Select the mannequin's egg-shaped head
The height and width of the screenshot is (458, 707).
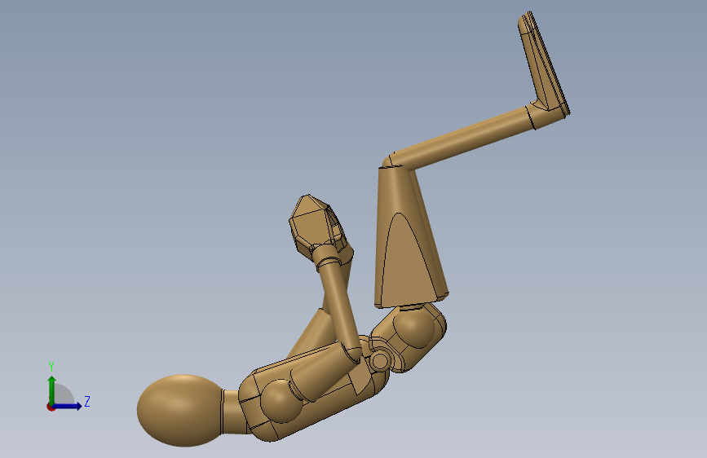point(179,410)
